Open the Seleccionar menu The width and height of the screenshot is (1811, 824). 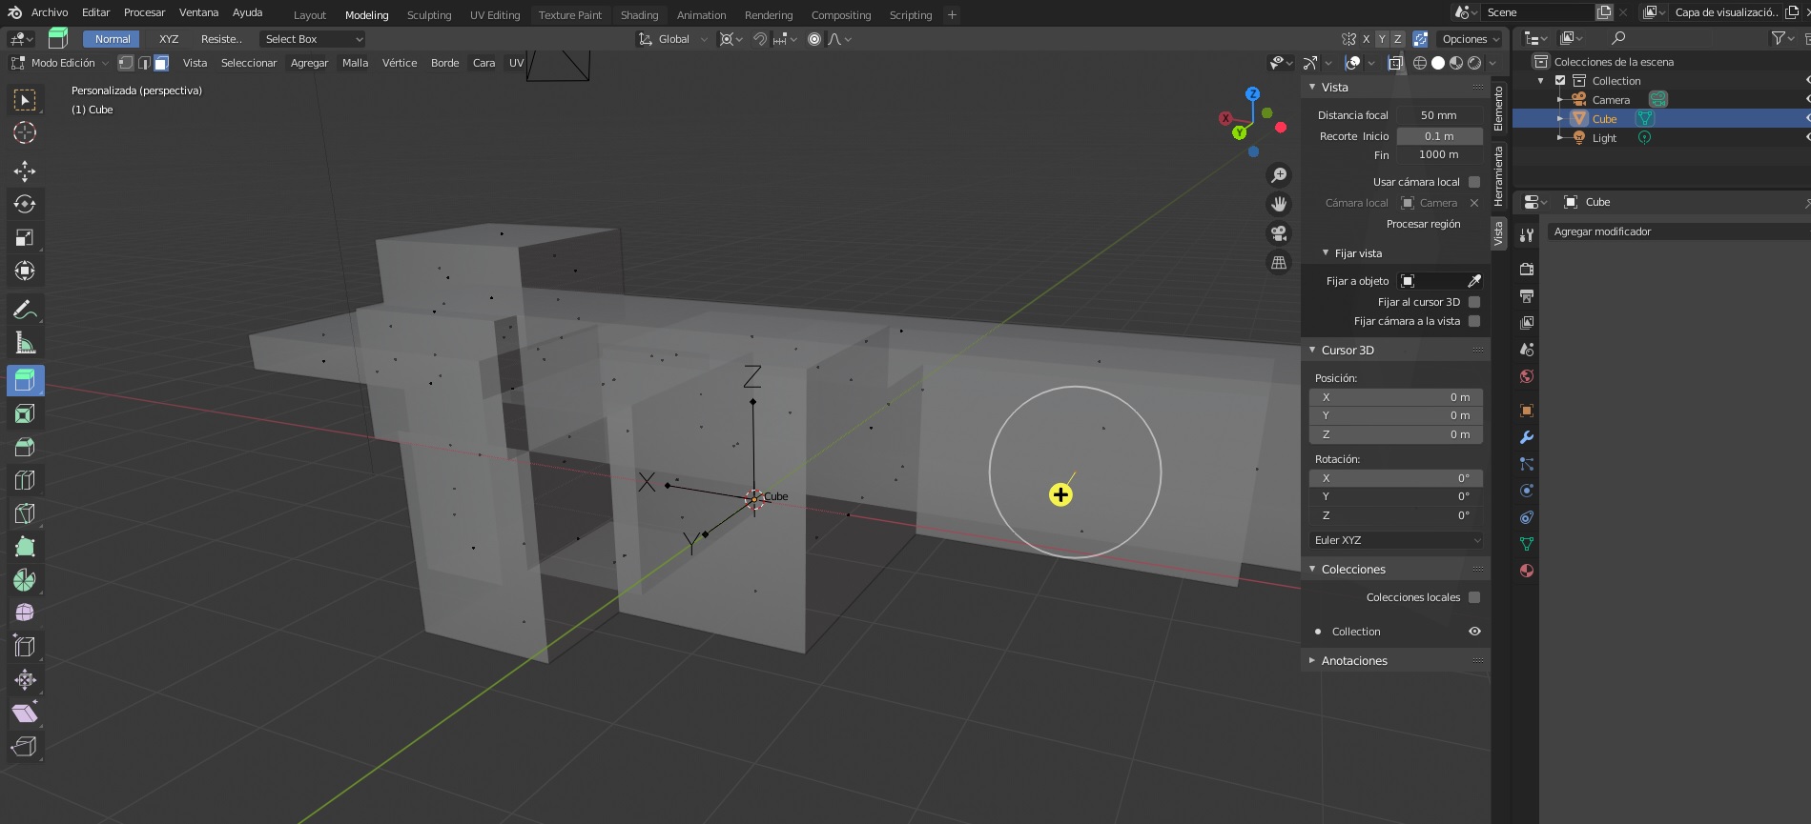pyautogui.click(x=249, y=63)
